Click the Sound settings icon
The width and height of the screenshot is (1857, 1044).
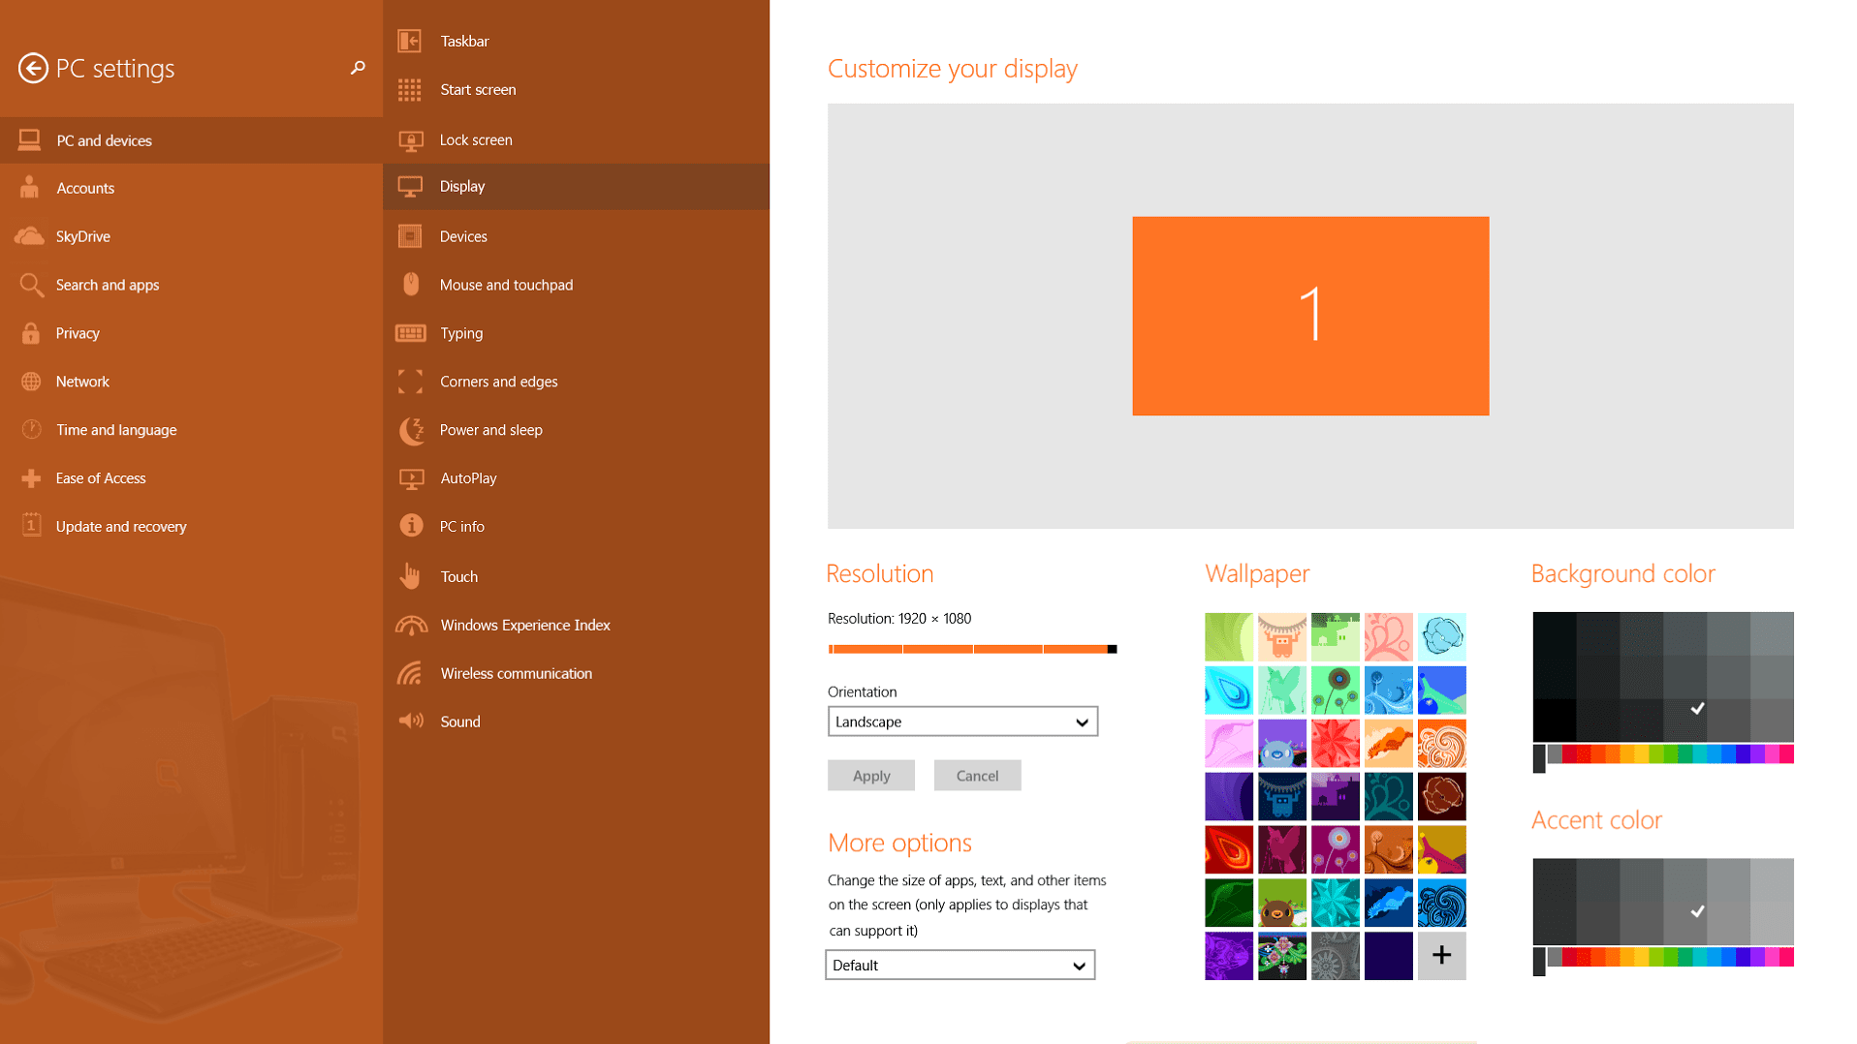[410, 721]
